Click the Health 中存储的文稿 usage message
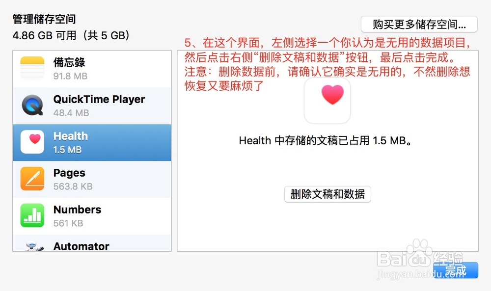 pyautogui.click(x=325, y=140)
